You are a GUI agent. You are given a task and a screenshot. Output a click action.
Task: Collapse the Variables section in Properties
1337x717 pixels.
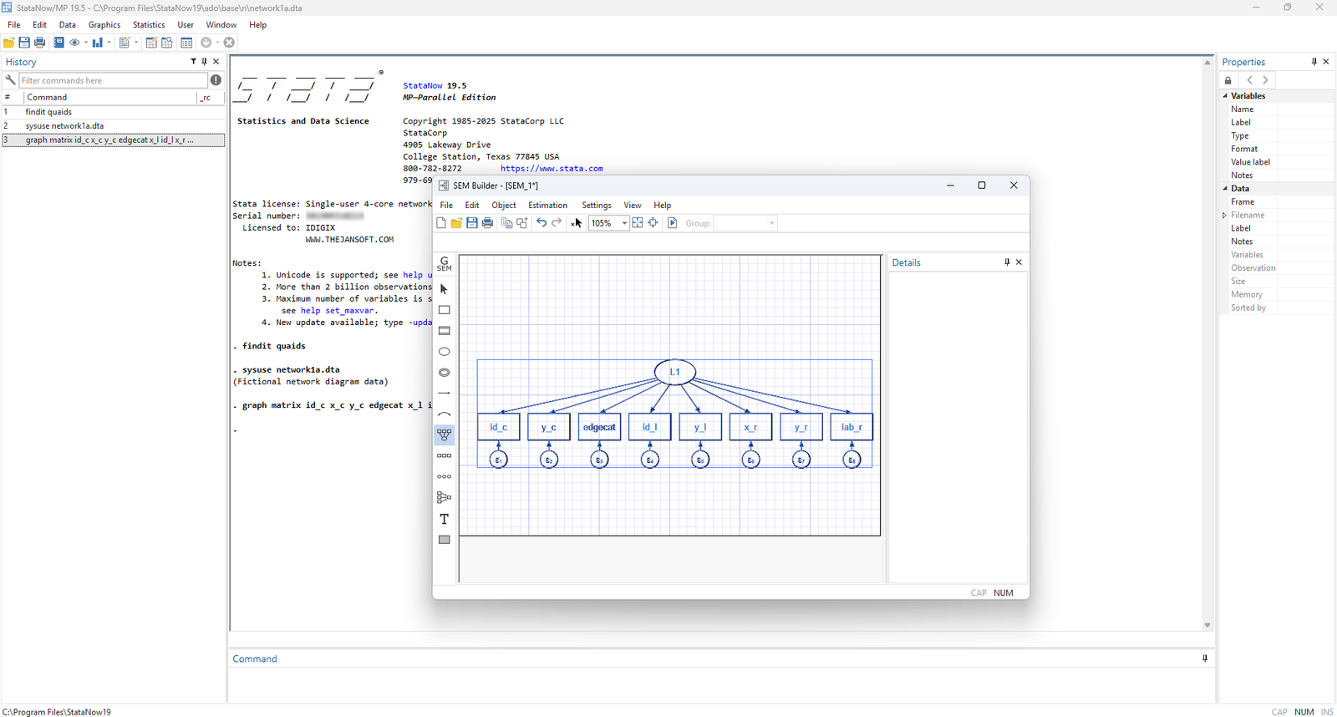pos(1226,96)
